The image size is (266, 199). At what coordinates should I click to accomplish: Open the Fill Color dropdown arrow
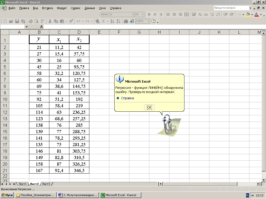pyautogui.click(x=252, y=15)
